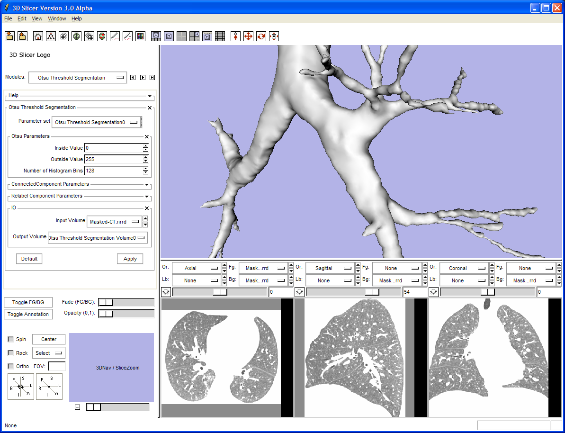This screenshot has width=565, height=433.
Task: Enable the Rock checkbox
Action: [x=11, y=353]
